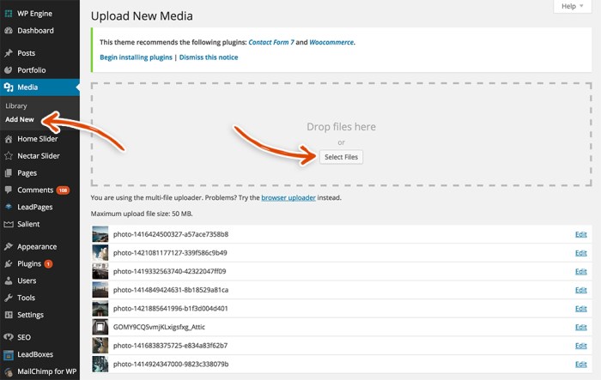Select Add New under Media

(x=20, y=119)
